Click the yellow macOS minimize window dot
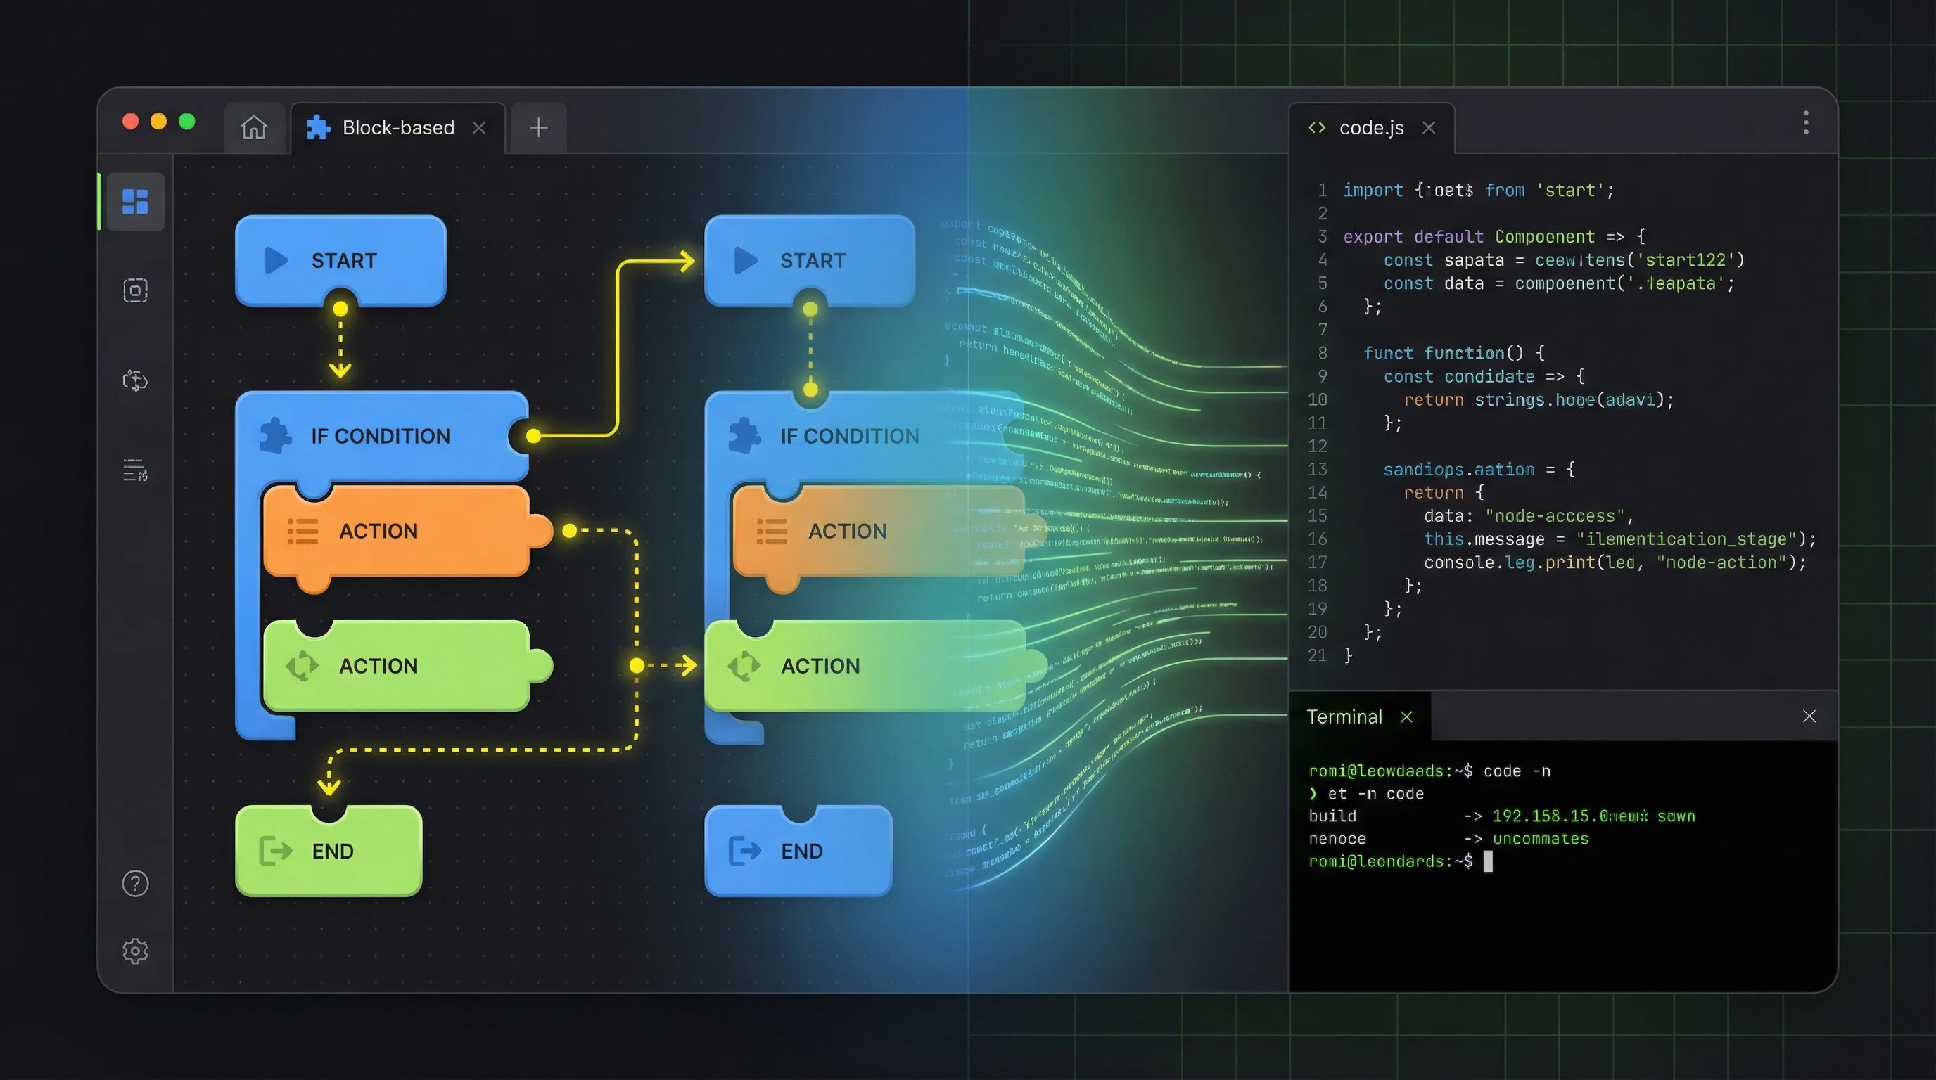This screenshot has height=1080, width=1936. [x=158, y=121]
